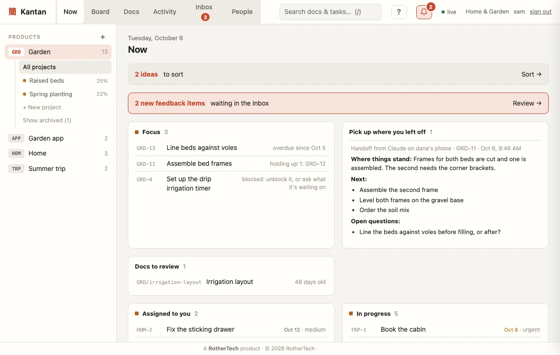Click the 48 days old label
Image resolution: width=560 pixels, height=355 pixels.
coord(310,282)
